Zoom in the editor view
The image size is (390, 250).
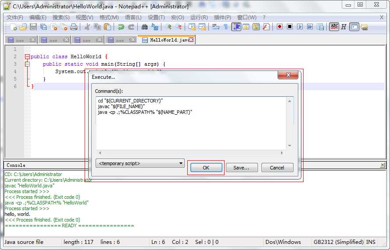(x=168, y=27)
